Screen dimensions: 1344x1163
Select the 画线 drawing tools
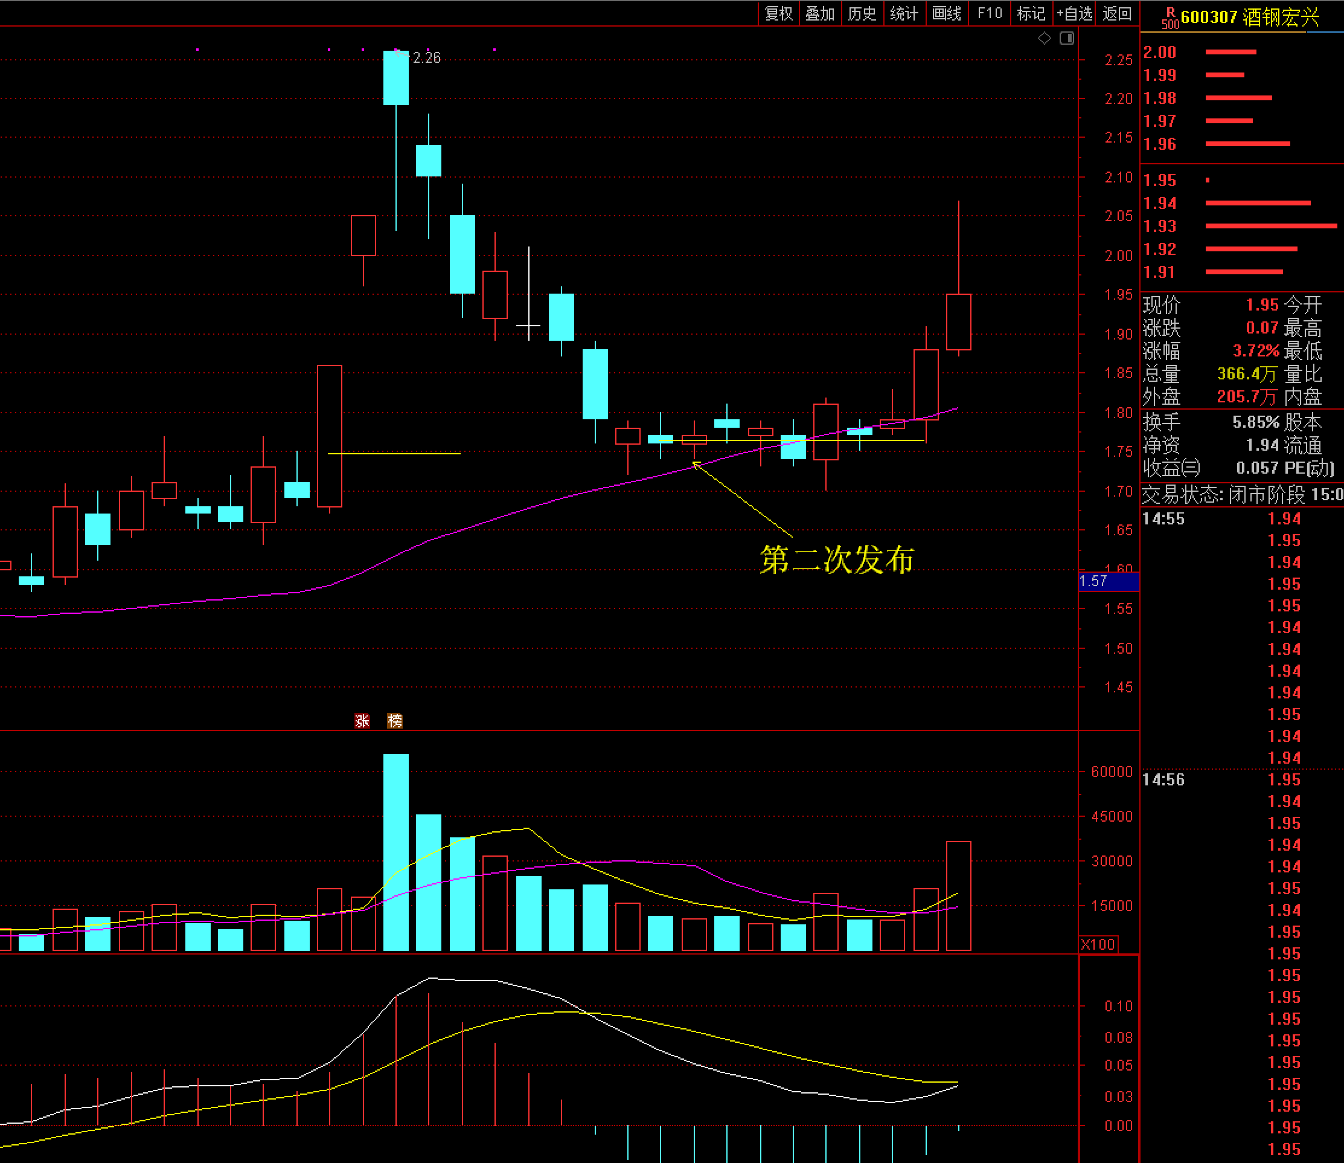pos(946,14)
